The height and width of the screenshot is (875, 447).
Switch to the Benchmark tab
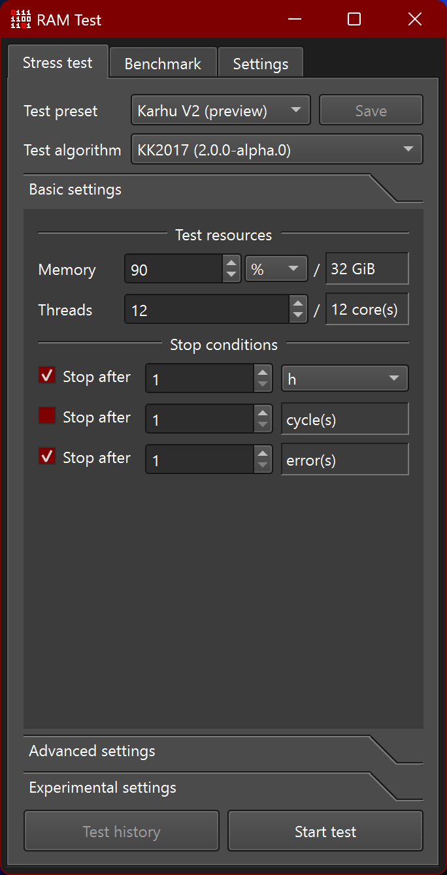point(163,64)
